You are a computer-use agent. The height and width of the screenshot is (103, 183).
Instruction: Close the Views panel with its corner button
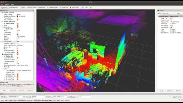tap(182, 11)
